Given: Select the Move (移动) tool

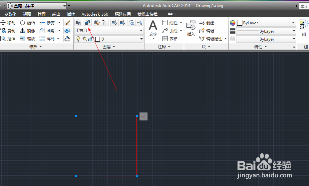Looking at the screenshot, I should tap(8, 23).
